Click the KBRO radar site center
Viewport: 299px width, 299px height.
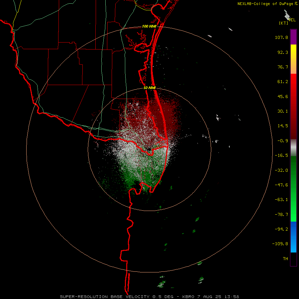149,149
